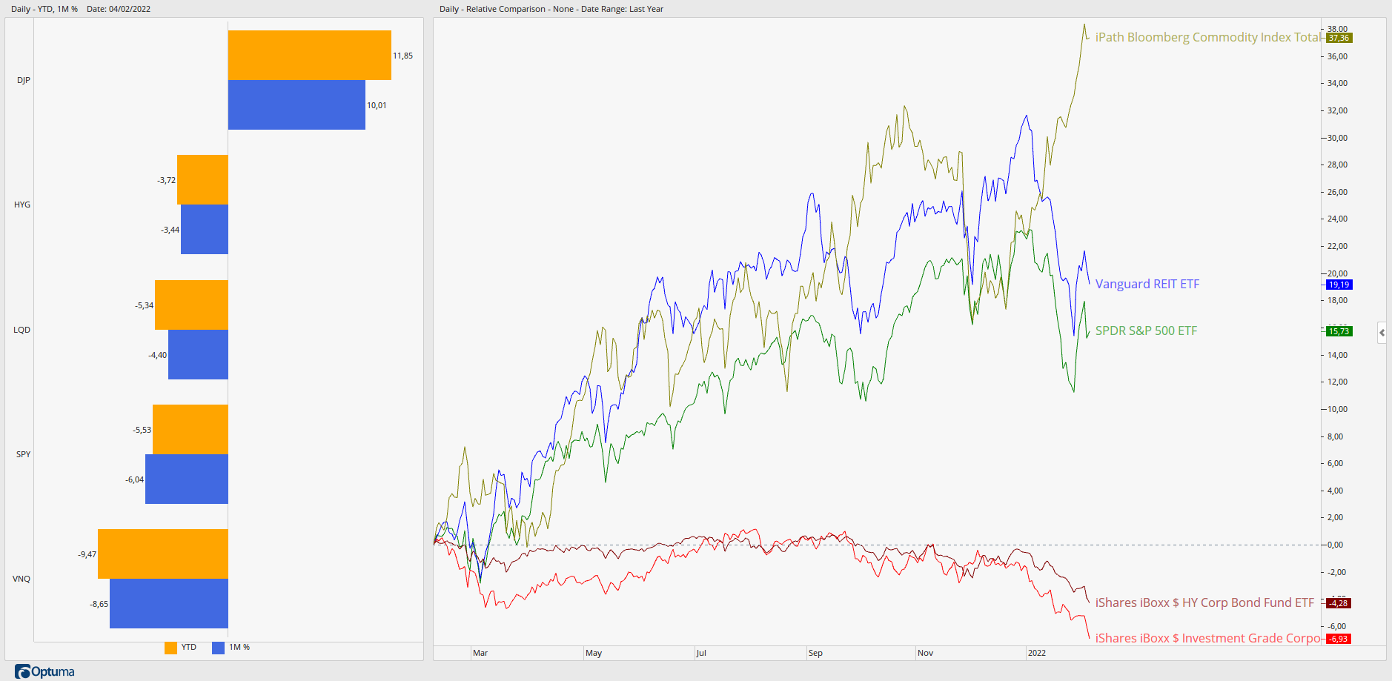Click the SPDR S&P 500 ETF label
1392x681 pixels.
coord(1146,330)
